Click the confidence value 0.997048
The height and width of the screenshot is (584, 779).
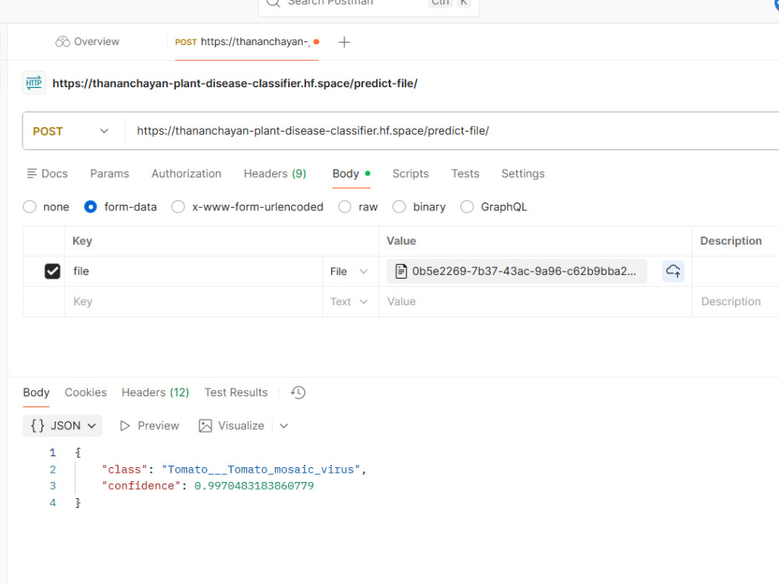[254, 486]
